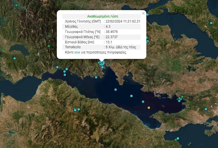Image resolution: width=218 pixels, height=148 pixels.
Task: Click the large cyan marker below the popup pointer
Action: [101, 63]
